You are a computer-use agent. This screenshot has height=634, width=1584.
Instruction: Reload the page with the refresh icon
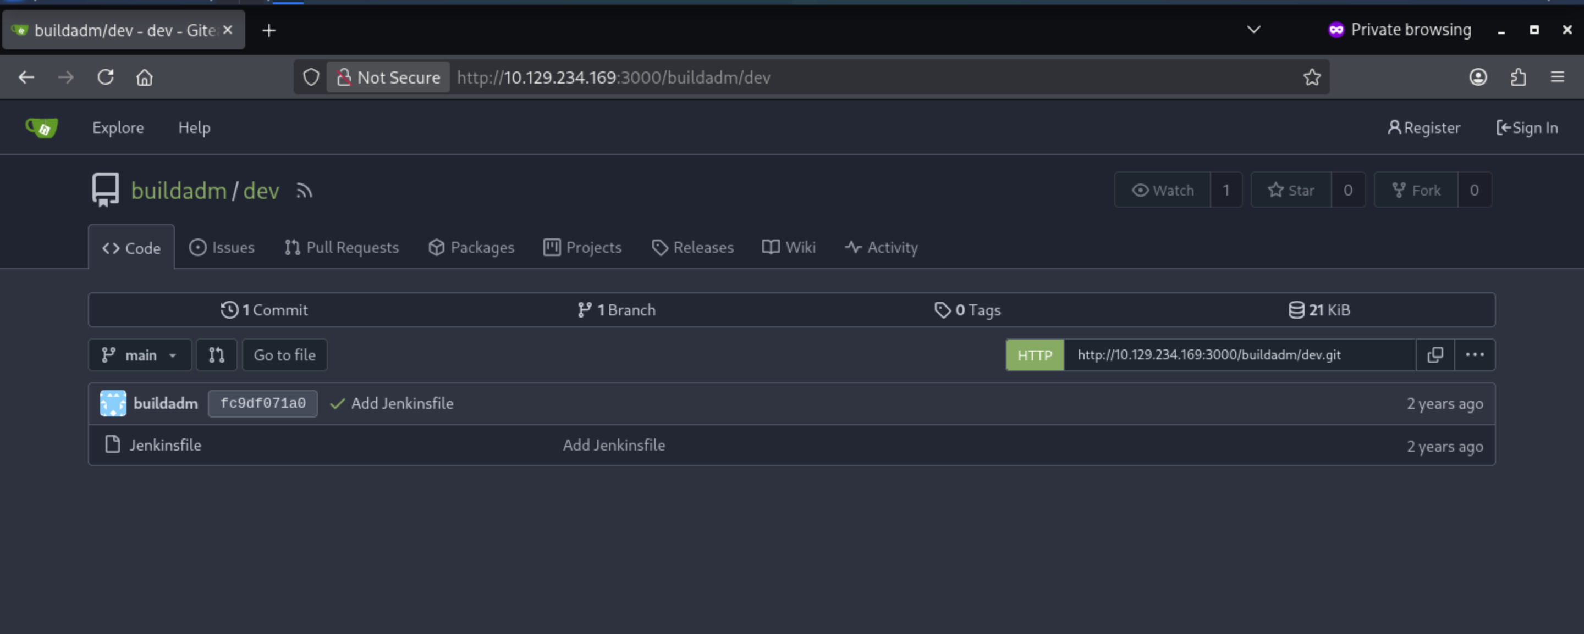tap(106, 77)
